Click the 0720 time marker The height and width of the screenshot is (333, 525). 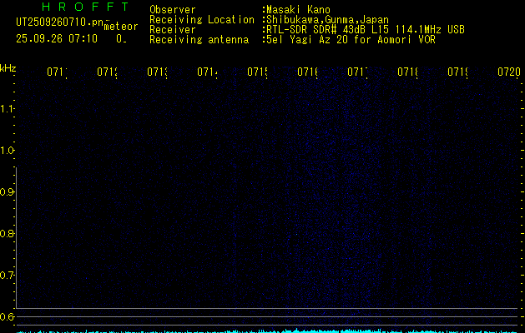(x=509, y=72)
